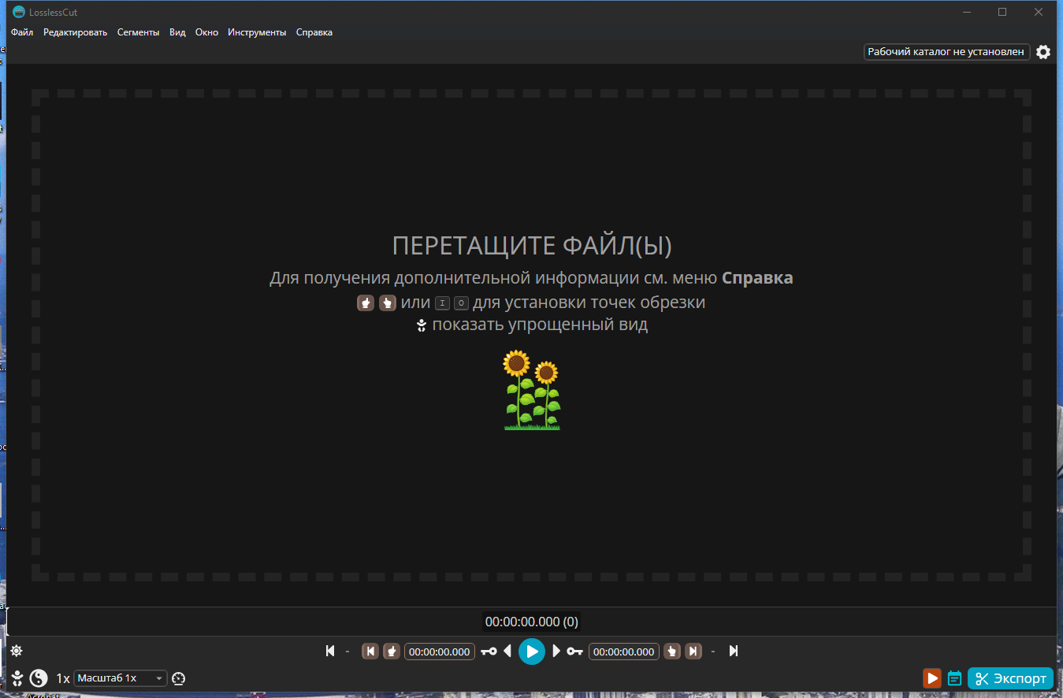Set cut end with right hand icon
The height and width of the screenshot is (698, 1063).
click(672, 652)
